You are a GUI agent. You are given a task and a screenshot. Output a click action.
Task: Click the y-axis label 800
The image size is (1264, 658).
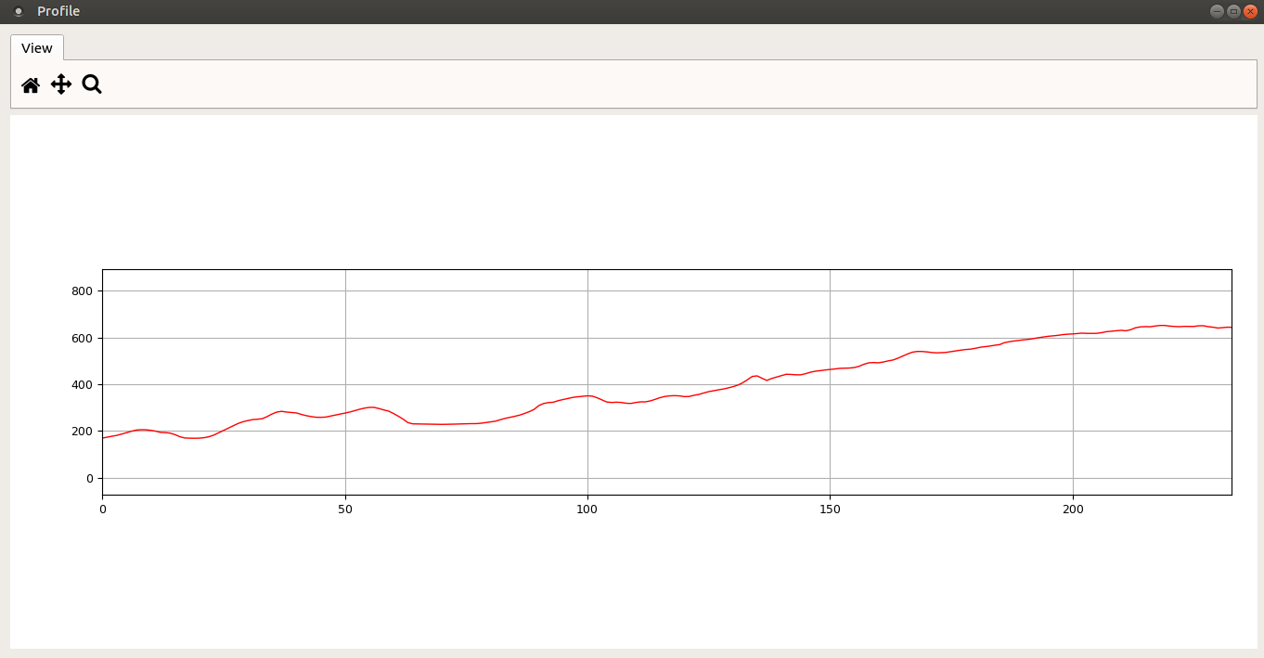[83, 291]
